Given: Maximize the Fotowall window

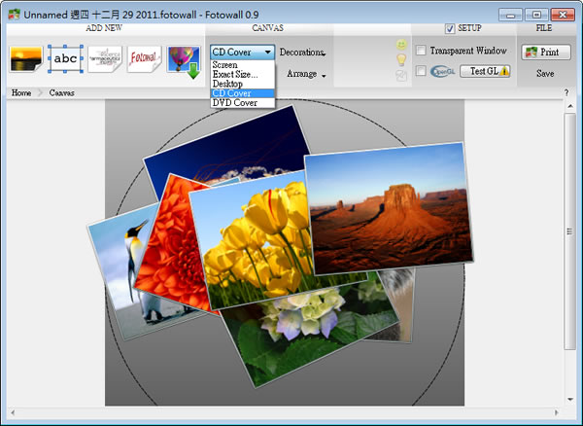Looking at the screenshot, I should click(x=536, y=15).
